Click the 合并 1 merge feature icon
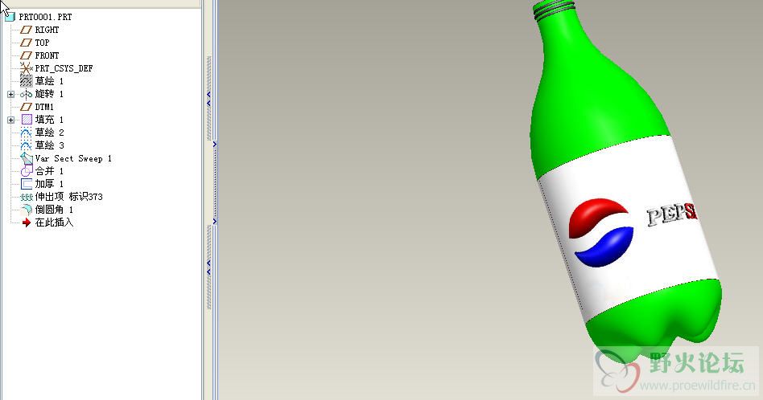 click(x=27, y=171)
